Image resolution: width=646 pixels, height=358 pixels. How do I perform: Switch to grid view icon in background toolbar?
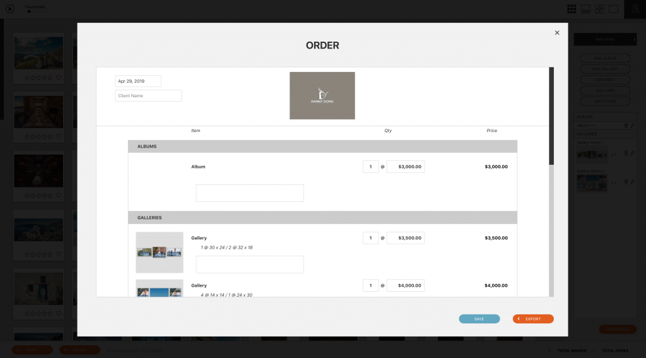tap(572, 9)
